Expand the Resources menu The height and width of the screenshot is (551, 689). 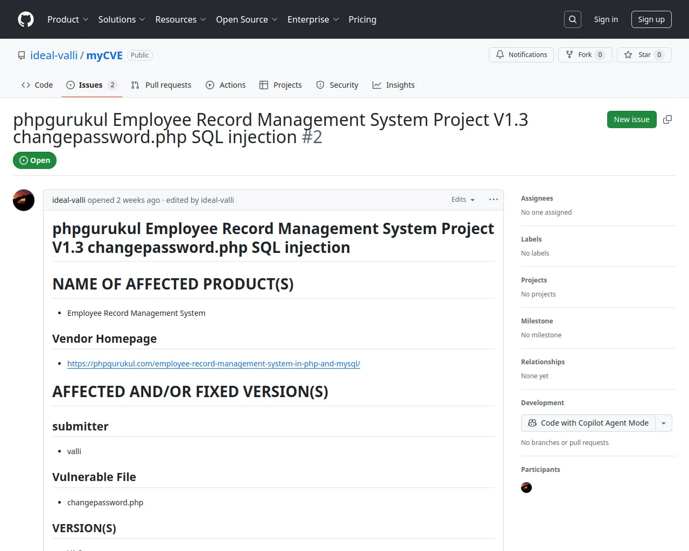[x=180, y=19]
